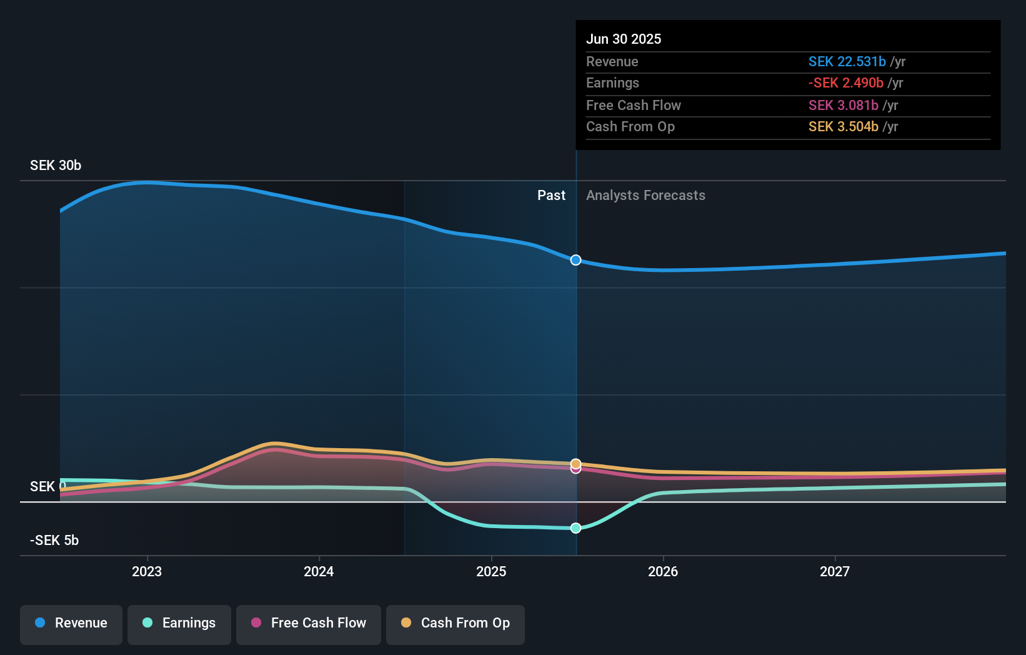Collapse the Free Cash Flow legend item

coord(308,624)
